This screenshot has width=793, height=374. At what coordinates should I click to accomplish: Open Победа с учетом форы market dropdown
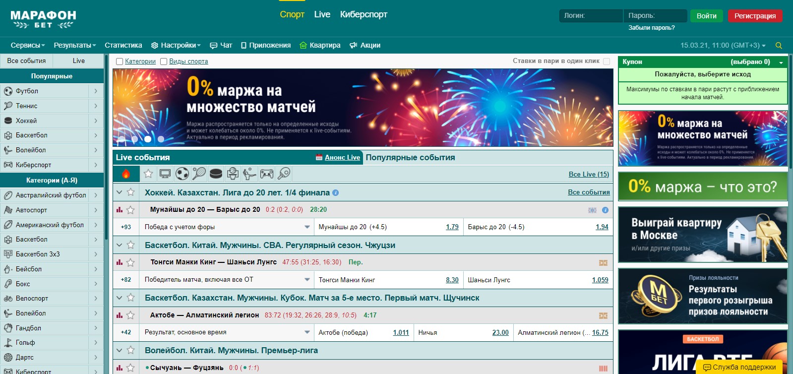coord(226,227)
